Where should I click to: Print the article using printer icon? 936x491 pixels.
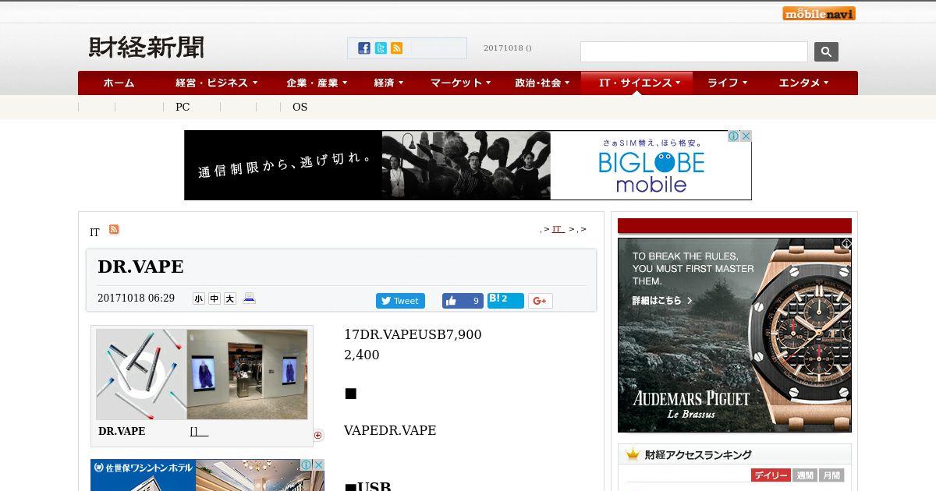pyautogui.click(x=250, y=298)
